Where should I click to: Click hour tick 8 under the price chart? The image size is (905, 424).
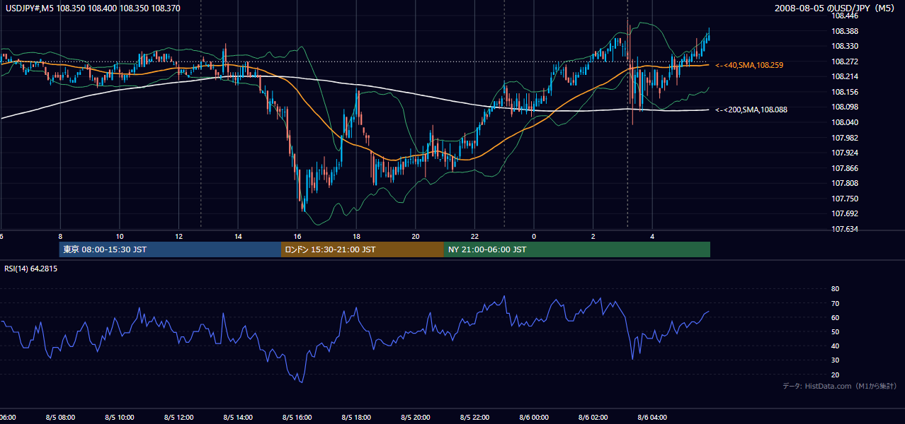coord(60,236)
